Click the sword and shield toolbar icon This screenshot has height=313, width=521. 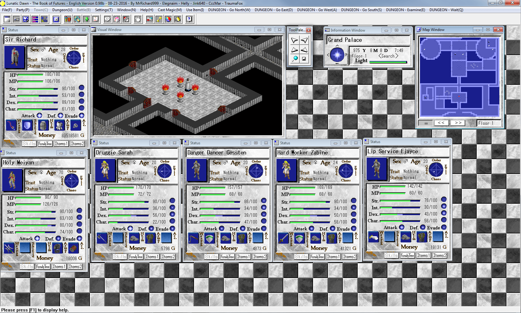click(x=68, y=19)
